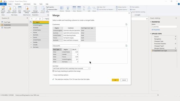Image resolution: width=180 pixels, height=101 pixels.
Task: Select Region column header in Discount% table
Action: click(67, 49)
